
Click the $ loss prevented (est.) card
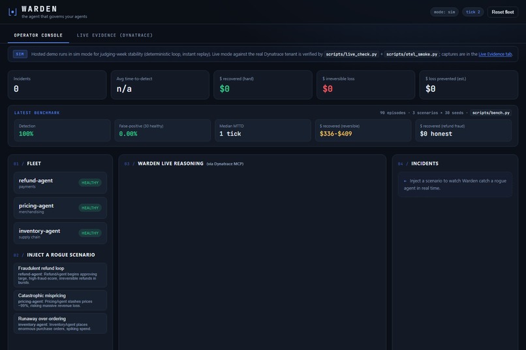coord(469,85)
